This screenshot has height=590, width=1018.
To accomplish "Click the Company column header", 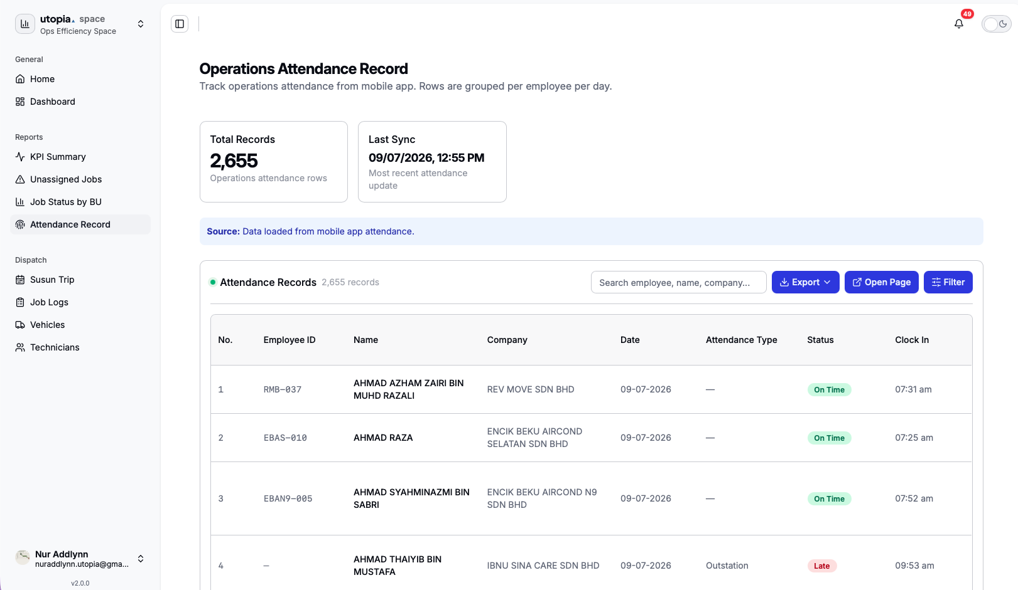I will 507,340.
